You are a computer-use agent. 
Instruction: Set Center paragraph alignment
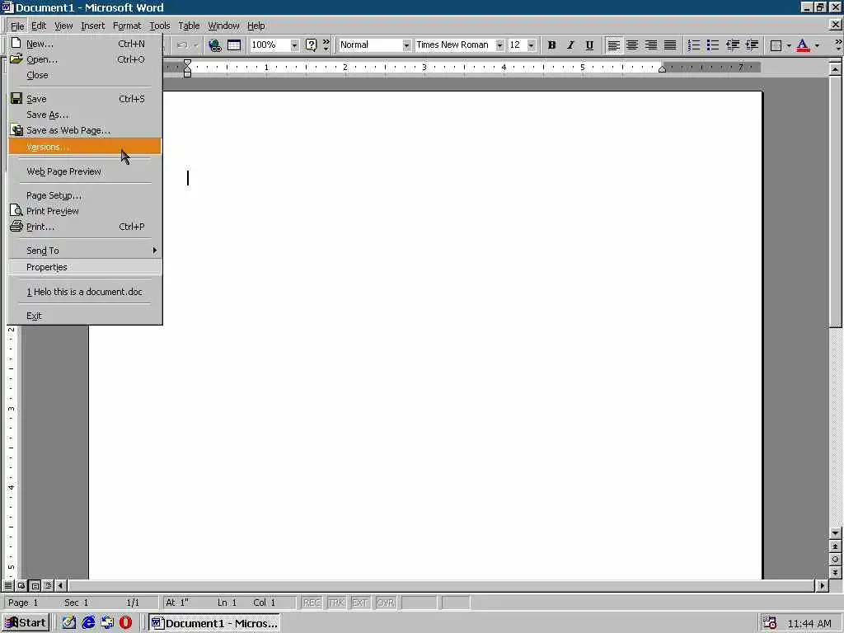pyautogui.click(x=632, y=45)
